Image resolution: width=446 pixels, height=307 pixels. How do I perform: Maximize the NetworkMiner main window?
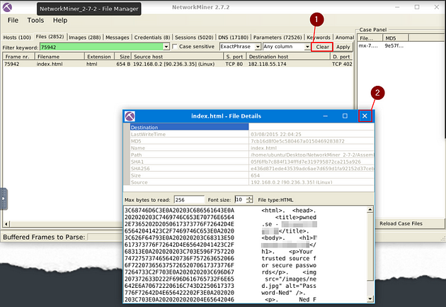pyautogui.click(x=417, y=7)
